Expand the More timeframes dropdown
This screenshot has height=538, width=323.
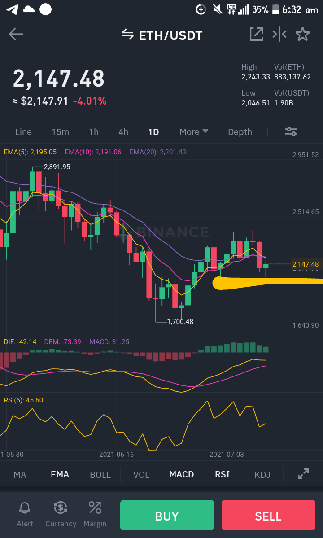(194, 132)
